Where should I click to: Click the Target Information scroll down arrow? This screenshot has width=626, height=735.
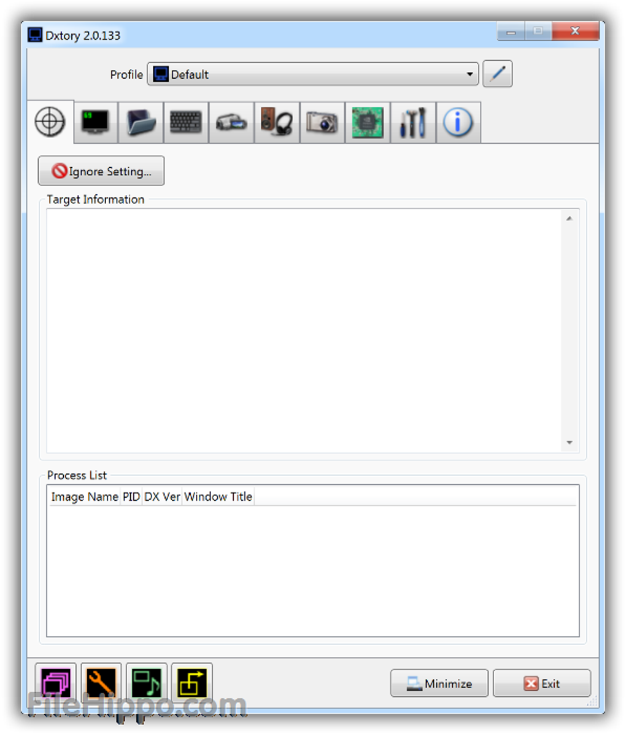tap(570, 442)
